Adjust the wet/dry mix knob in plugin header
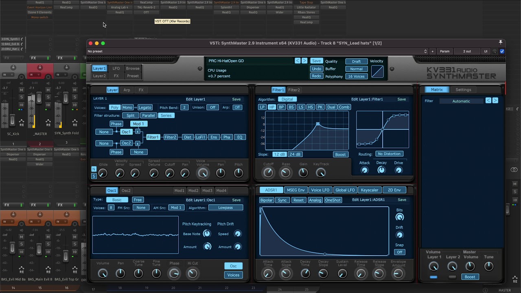This screenshot has width=521, height=293. tap(495, 52)
